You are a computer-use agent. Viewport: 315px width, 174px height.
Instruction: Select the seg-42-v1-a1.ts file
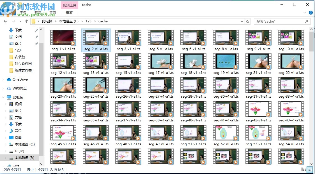tap(259, 112)
